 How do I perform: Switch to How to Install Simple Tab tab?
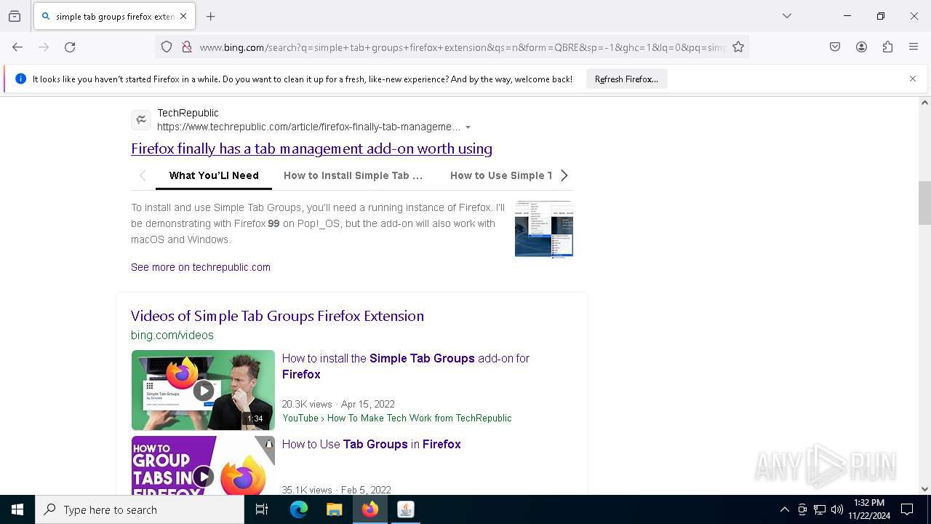353,175
